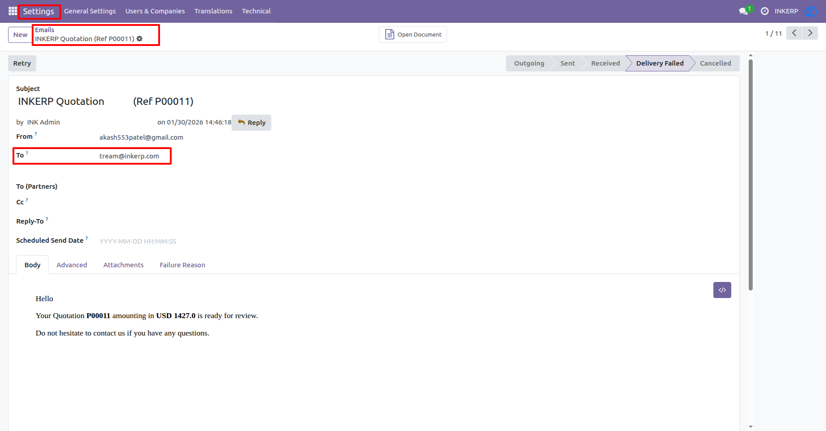
Task: Set status to Sent
Action: coord(567,63)
